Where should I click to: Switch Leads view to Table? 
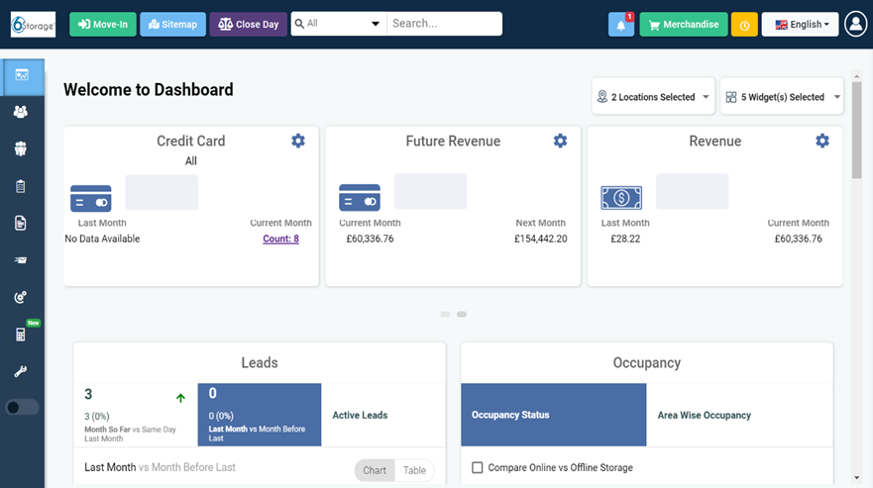[414, 470]
